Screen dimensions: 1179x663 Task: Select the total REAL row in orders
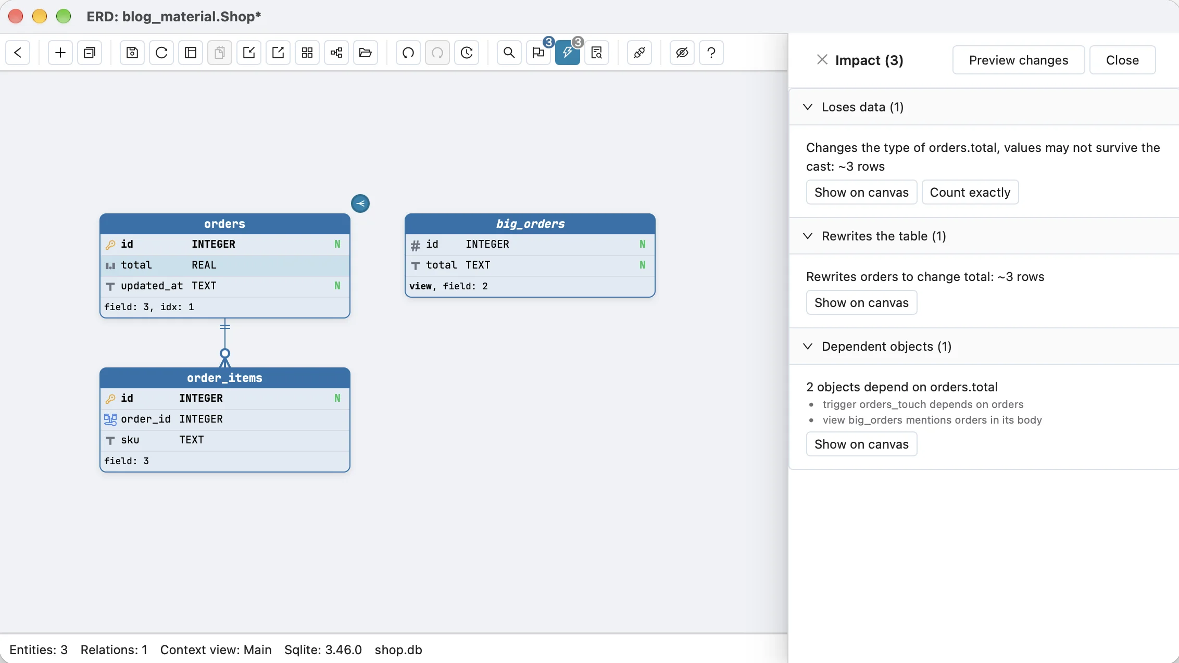click(225, 265)
